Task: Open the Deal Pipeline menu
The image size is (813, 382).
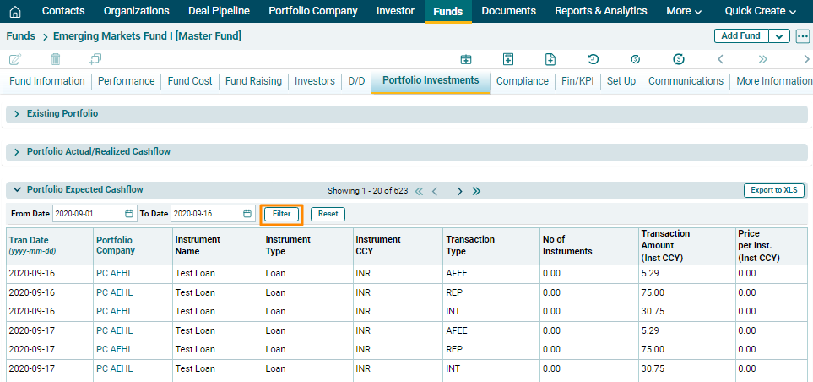Action: coord(219,11)
